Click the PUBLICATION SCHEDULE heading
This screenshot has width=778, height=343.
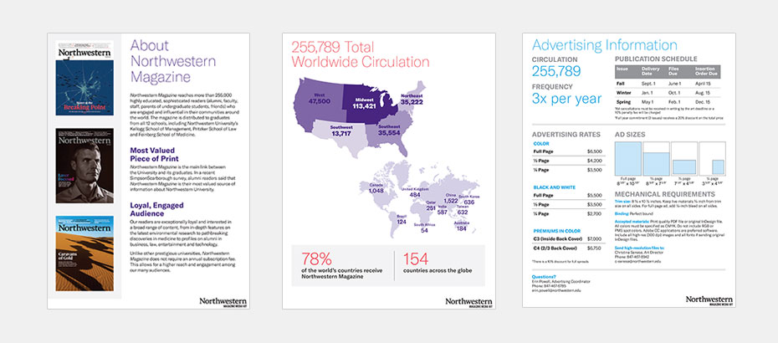(x=656, y=59)
